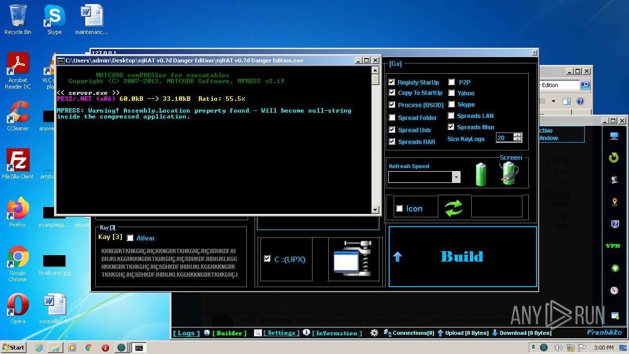The width and height of the screenshot is (629, 354).
Task: Click the Size KeyLogs number field
Action: pyautogui.click(x=504, y=138)
